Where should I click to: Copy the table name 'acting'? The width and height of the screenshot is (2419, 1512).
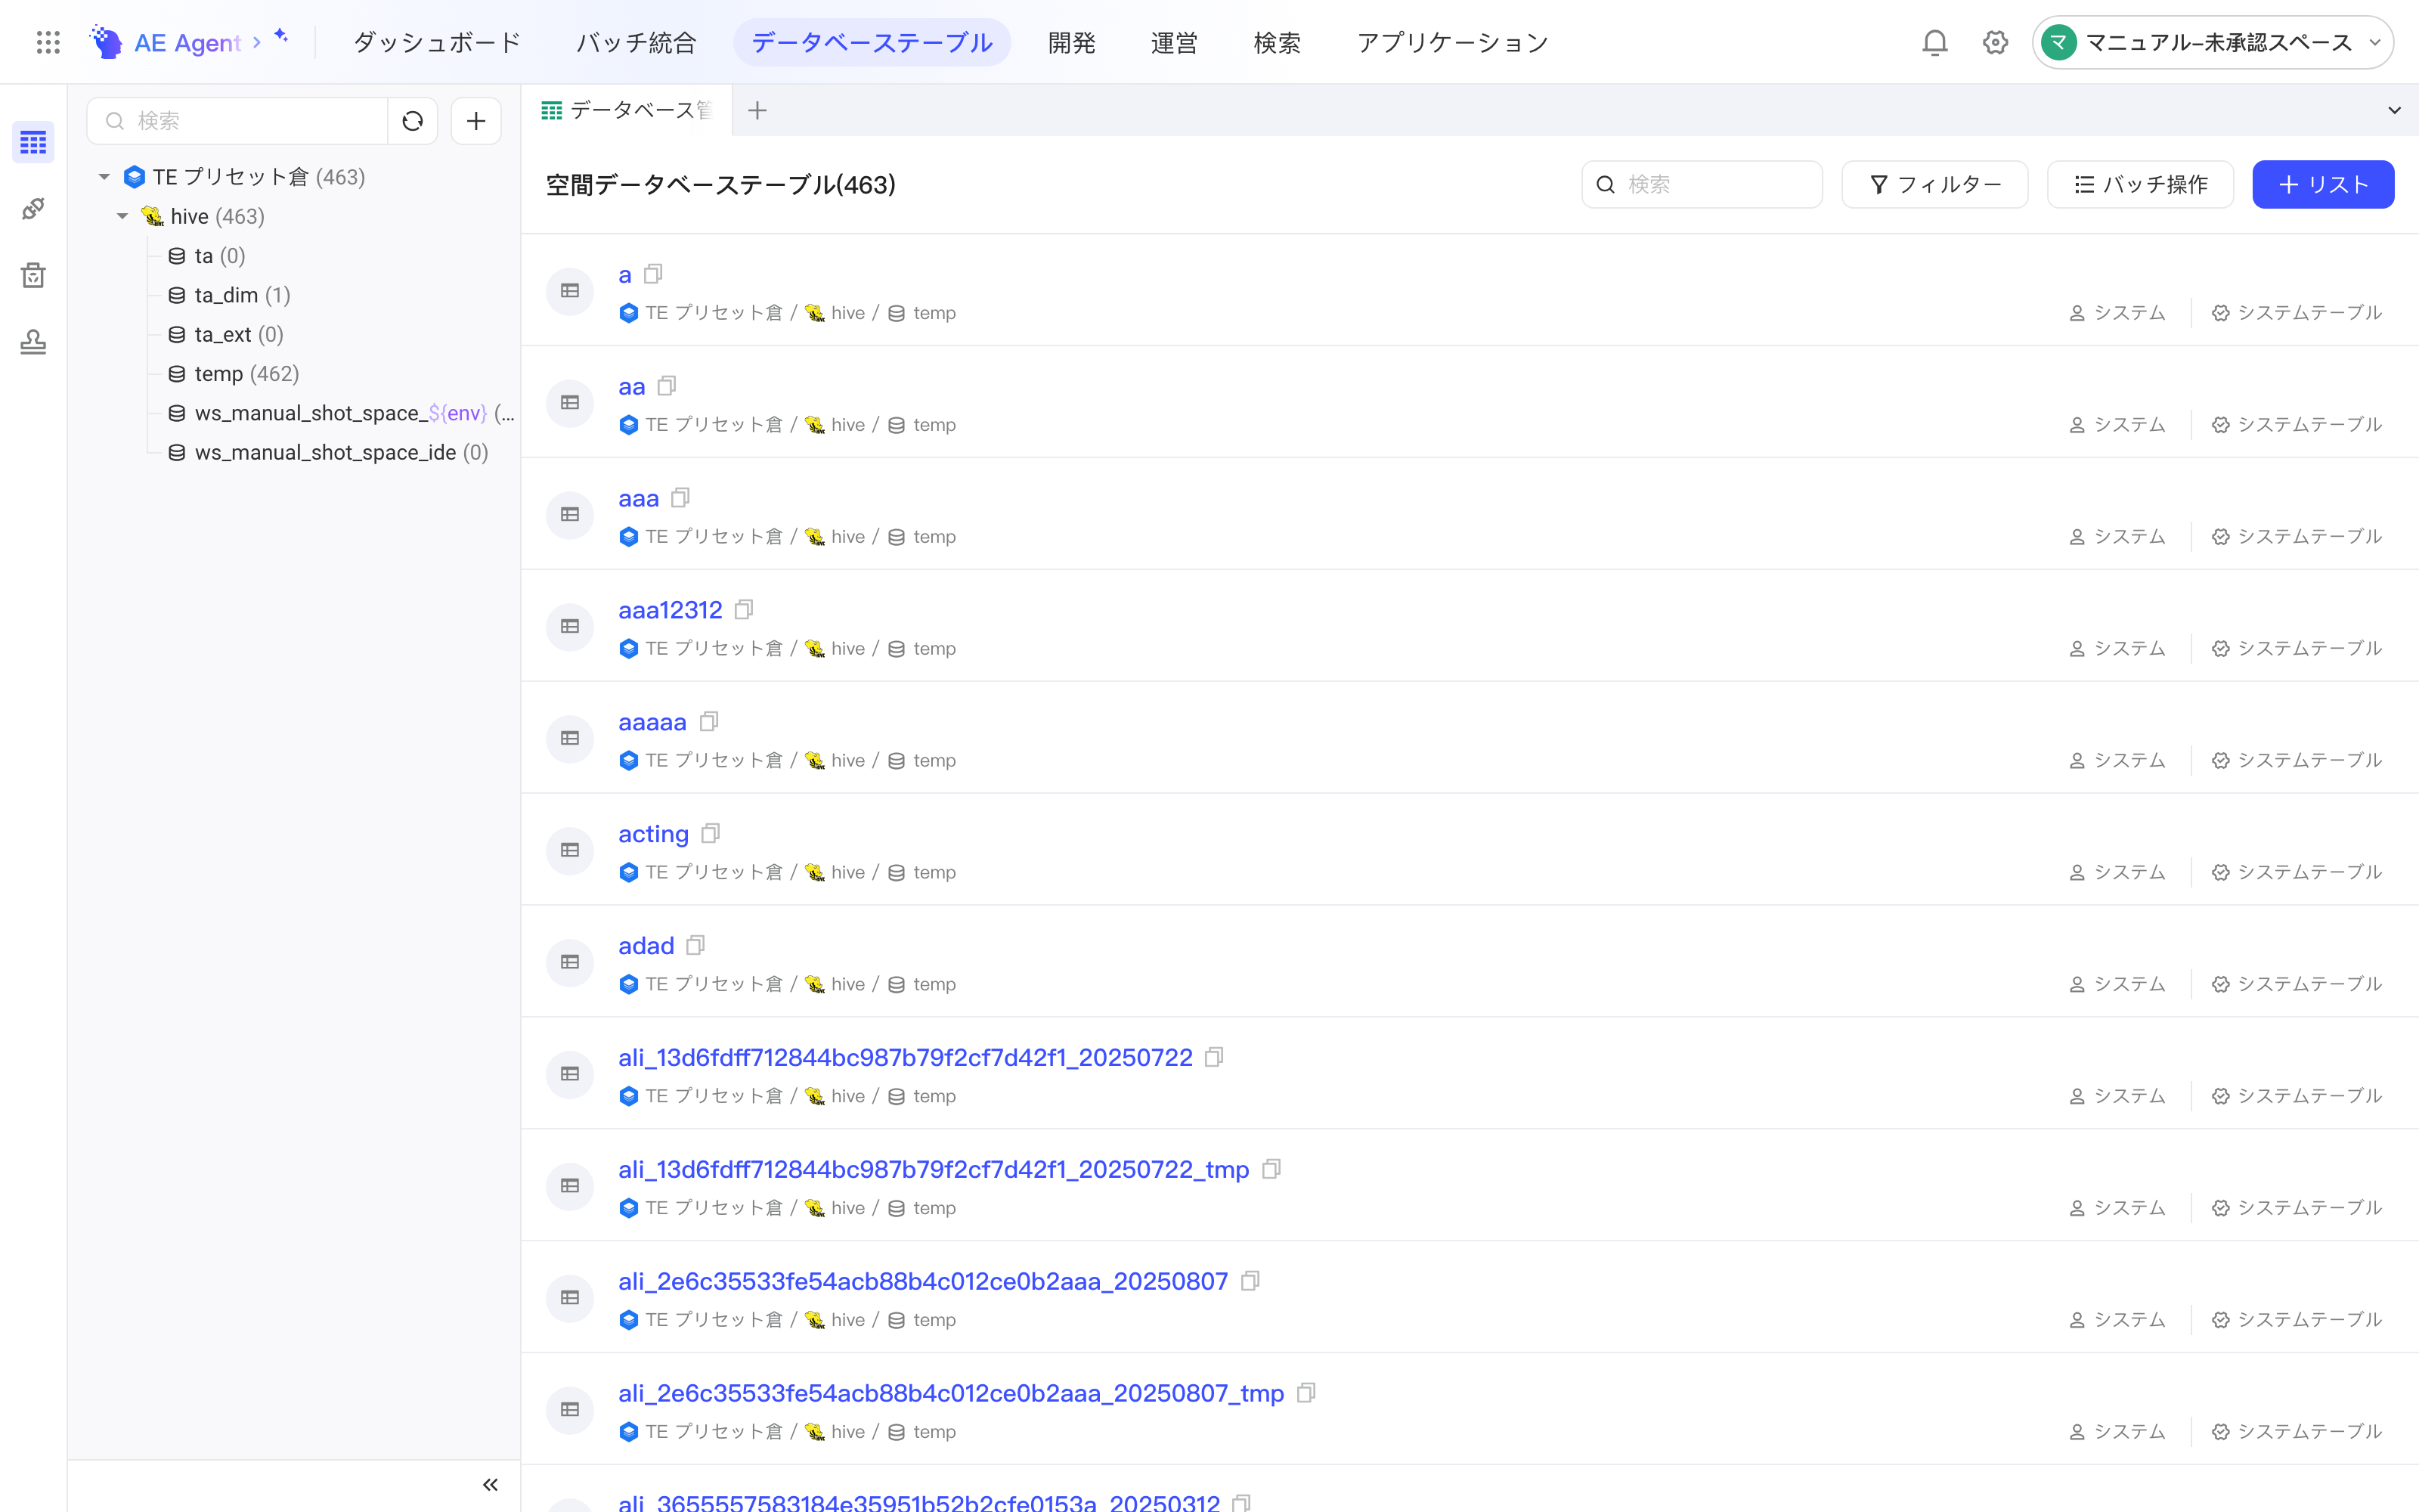coord(711,833)
